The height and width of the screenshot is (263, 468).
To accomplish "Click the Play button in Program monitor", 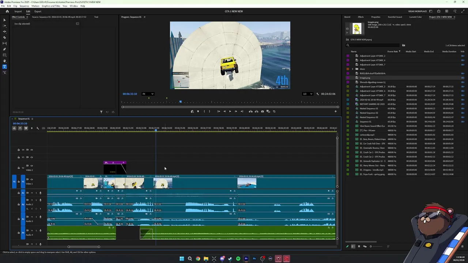I will (x=230, y=111).
